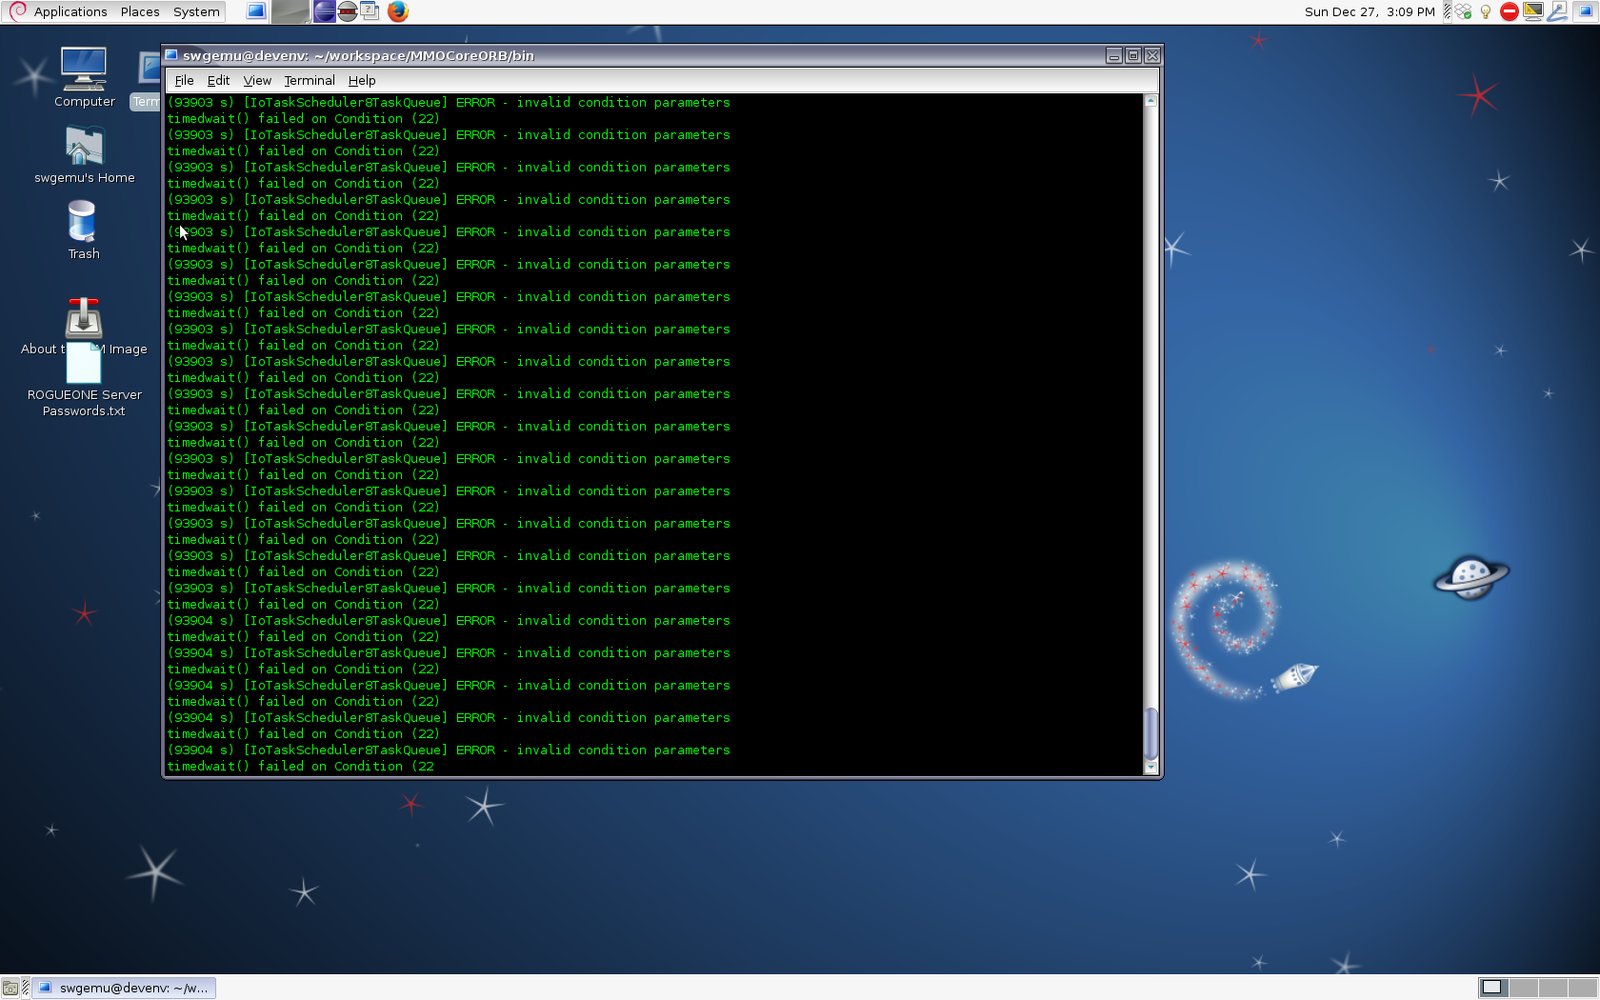Open ROGUEONE Server Passwords.txt file
Viewport: 1600px width, 1000px height.
(84, 381)
